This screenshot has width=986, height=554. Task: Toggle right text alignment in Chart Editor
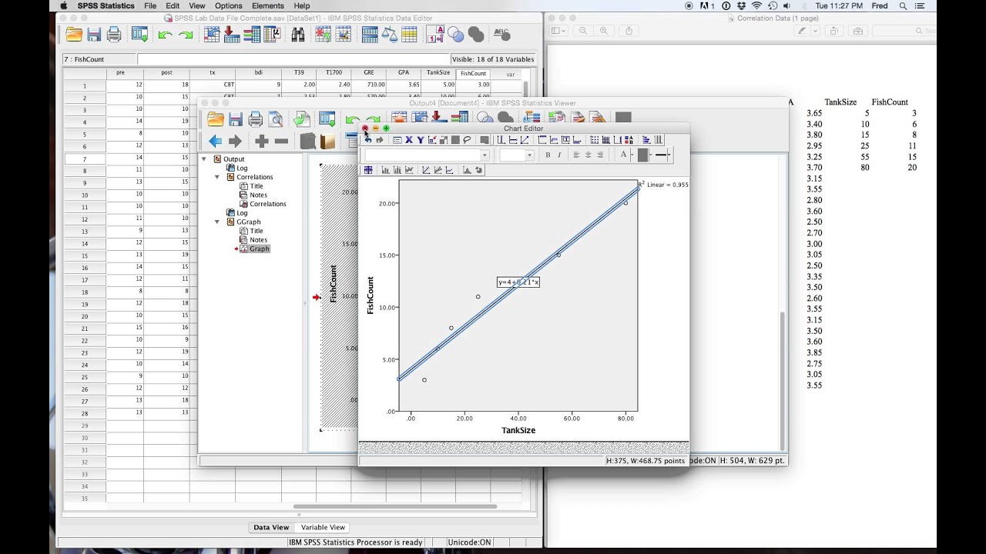(600, 155)
